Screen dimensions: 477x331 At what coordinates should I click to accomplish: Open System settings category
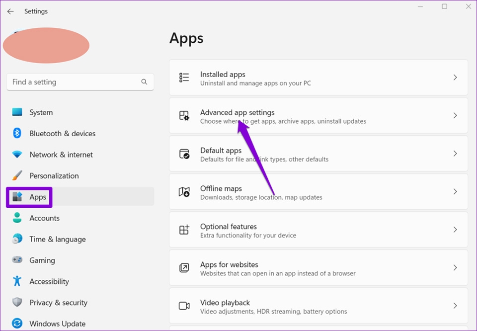(80, 112)
